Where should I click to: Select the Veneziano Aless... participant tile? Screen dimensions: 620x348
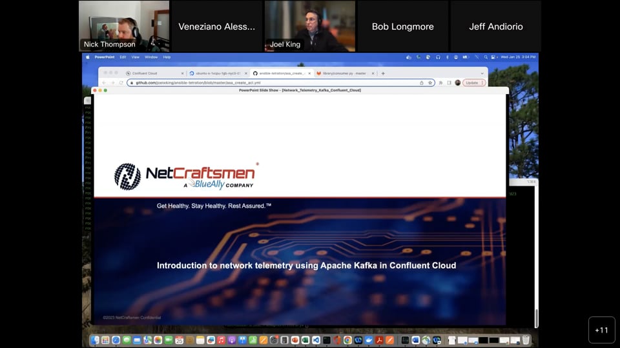click(217, 26)
